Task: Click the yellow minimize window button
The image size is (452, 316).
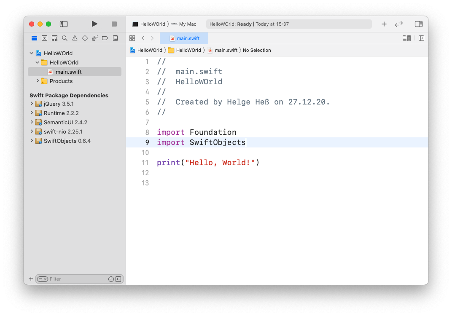Action: click(x=40, y=24)
